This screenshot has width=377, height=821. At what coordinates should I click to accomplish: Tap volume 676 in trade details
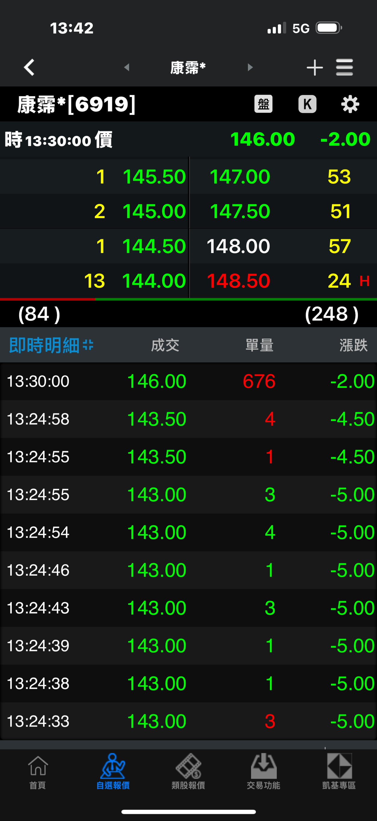(x=259, y=381)
